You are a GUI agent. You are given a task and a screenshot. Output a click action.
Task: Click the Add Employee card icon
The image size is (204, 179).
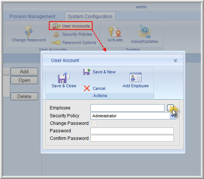point(135,77)
